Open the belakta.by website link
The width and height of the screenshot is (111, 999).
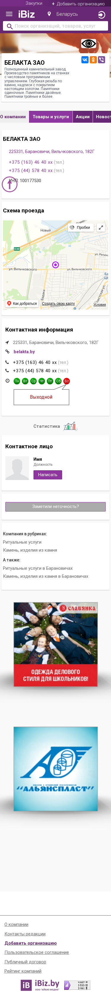(x=24, y=352)
